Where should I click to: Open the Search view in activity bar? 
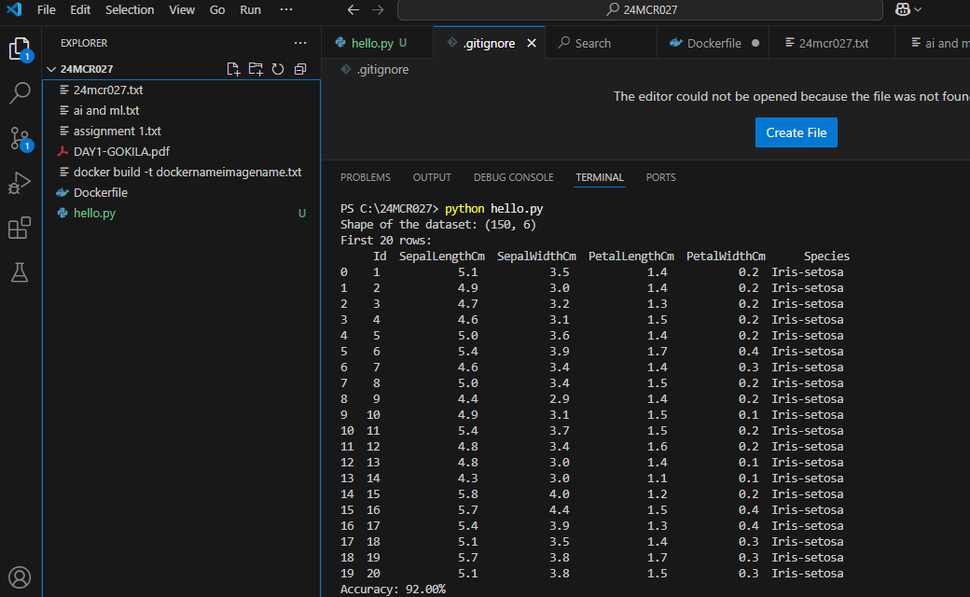[20, 92]
